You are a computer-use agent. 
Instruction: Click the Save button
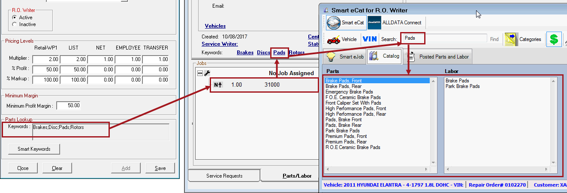160,168
